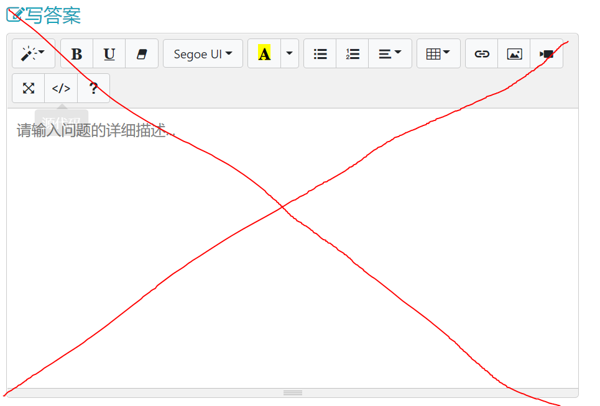Screen dimensions: 600x406
Task: Apply the highlighted yellow font color
Action: (264, 53)
